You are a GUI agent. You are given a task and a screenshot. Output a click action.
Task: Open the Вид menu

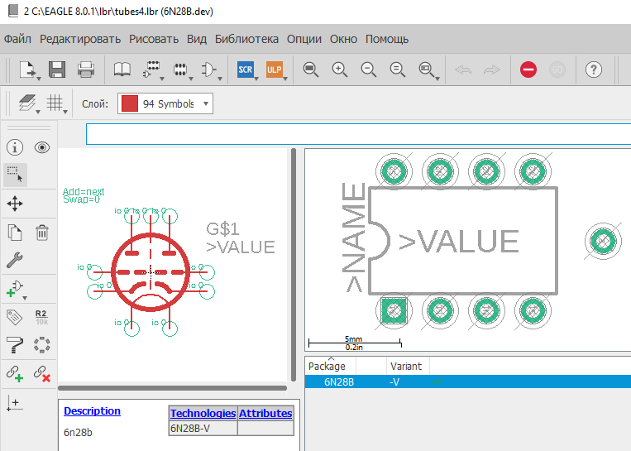[x=196, y=39]
